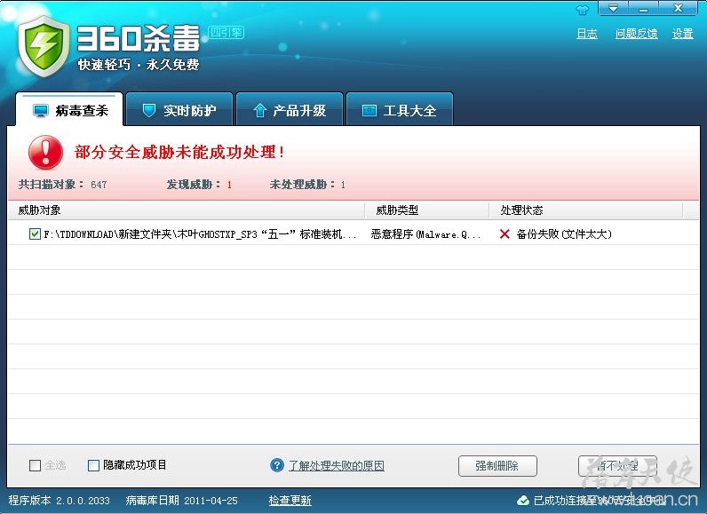Open the 了解处理失败的原因 link
The image size is (707, 514).
tap(337, 466)
